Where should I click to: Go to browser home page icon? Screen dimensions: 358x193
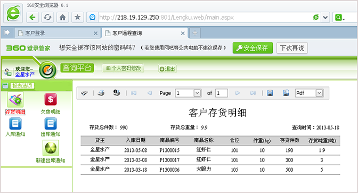(62, 18)
